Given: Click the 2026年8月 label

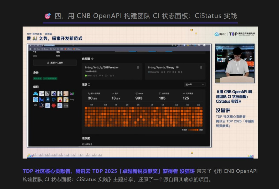Looking at the screenshot, I should (87, 144).
